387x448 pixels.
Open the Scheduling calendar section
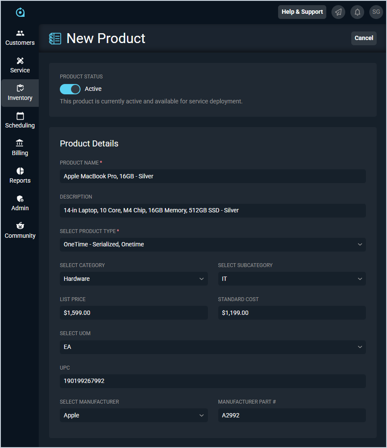20,121
